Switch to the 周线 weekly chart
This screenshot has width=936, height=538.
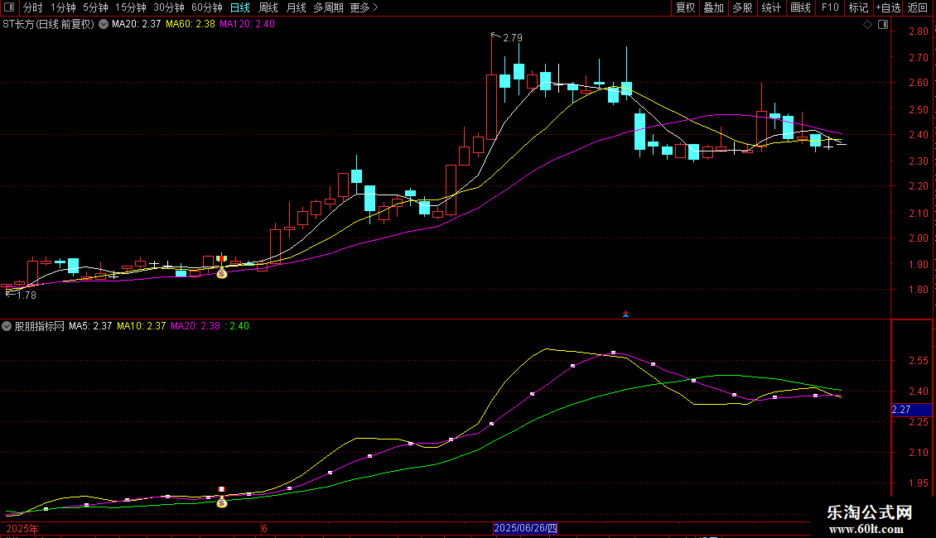coord(268,7)
